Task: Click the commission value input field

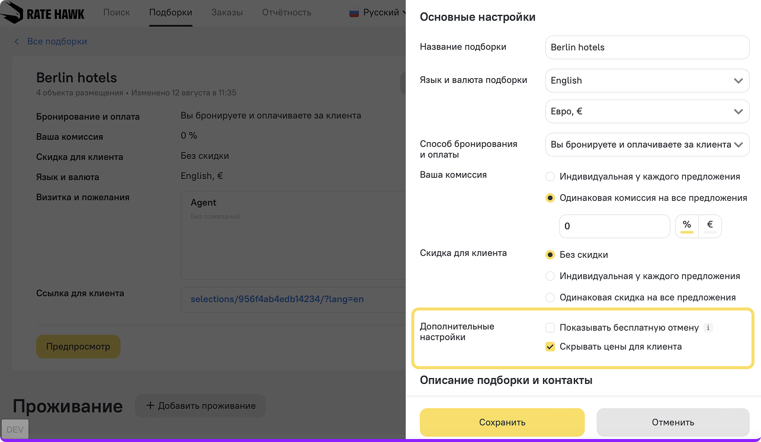Action: click(x=614, y=226)
